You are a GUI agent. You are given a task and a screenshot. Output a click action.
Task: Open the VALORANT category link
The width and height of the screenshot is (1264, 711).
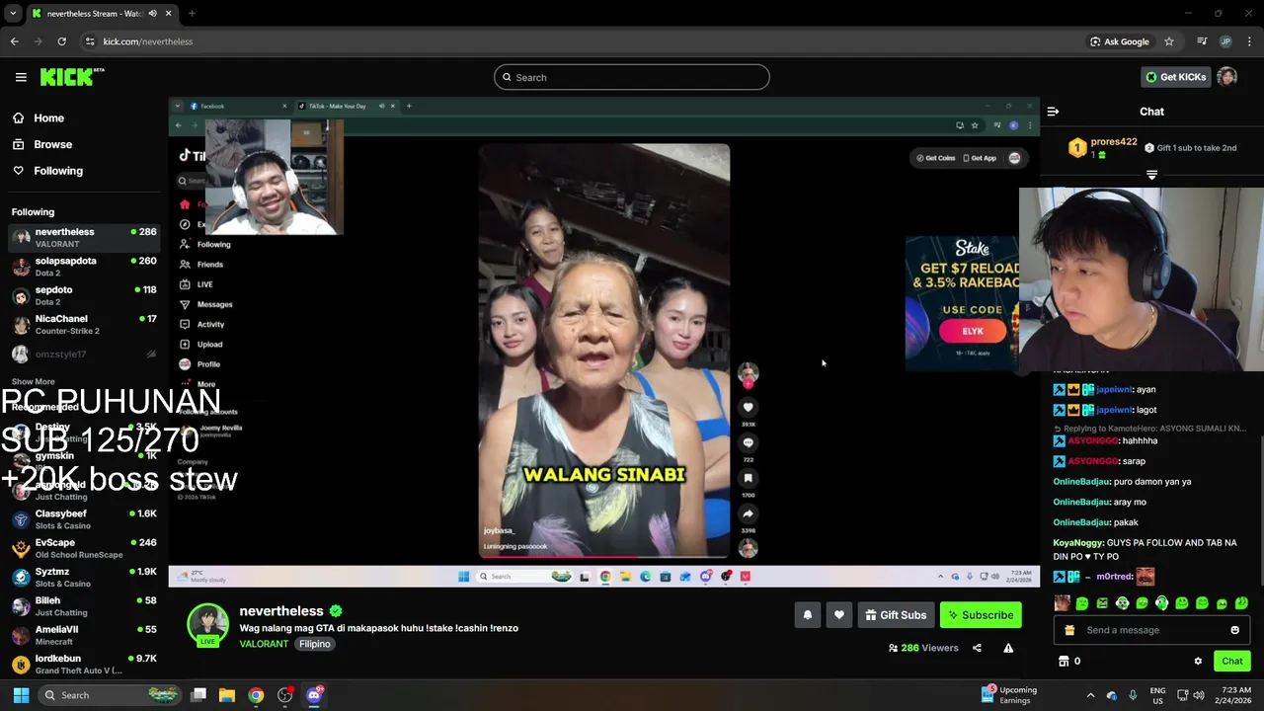[264, 644]
